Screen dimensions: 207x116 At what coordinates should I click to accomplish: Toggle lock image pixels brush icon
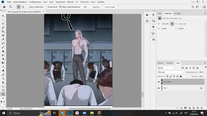tap(171, 76)
